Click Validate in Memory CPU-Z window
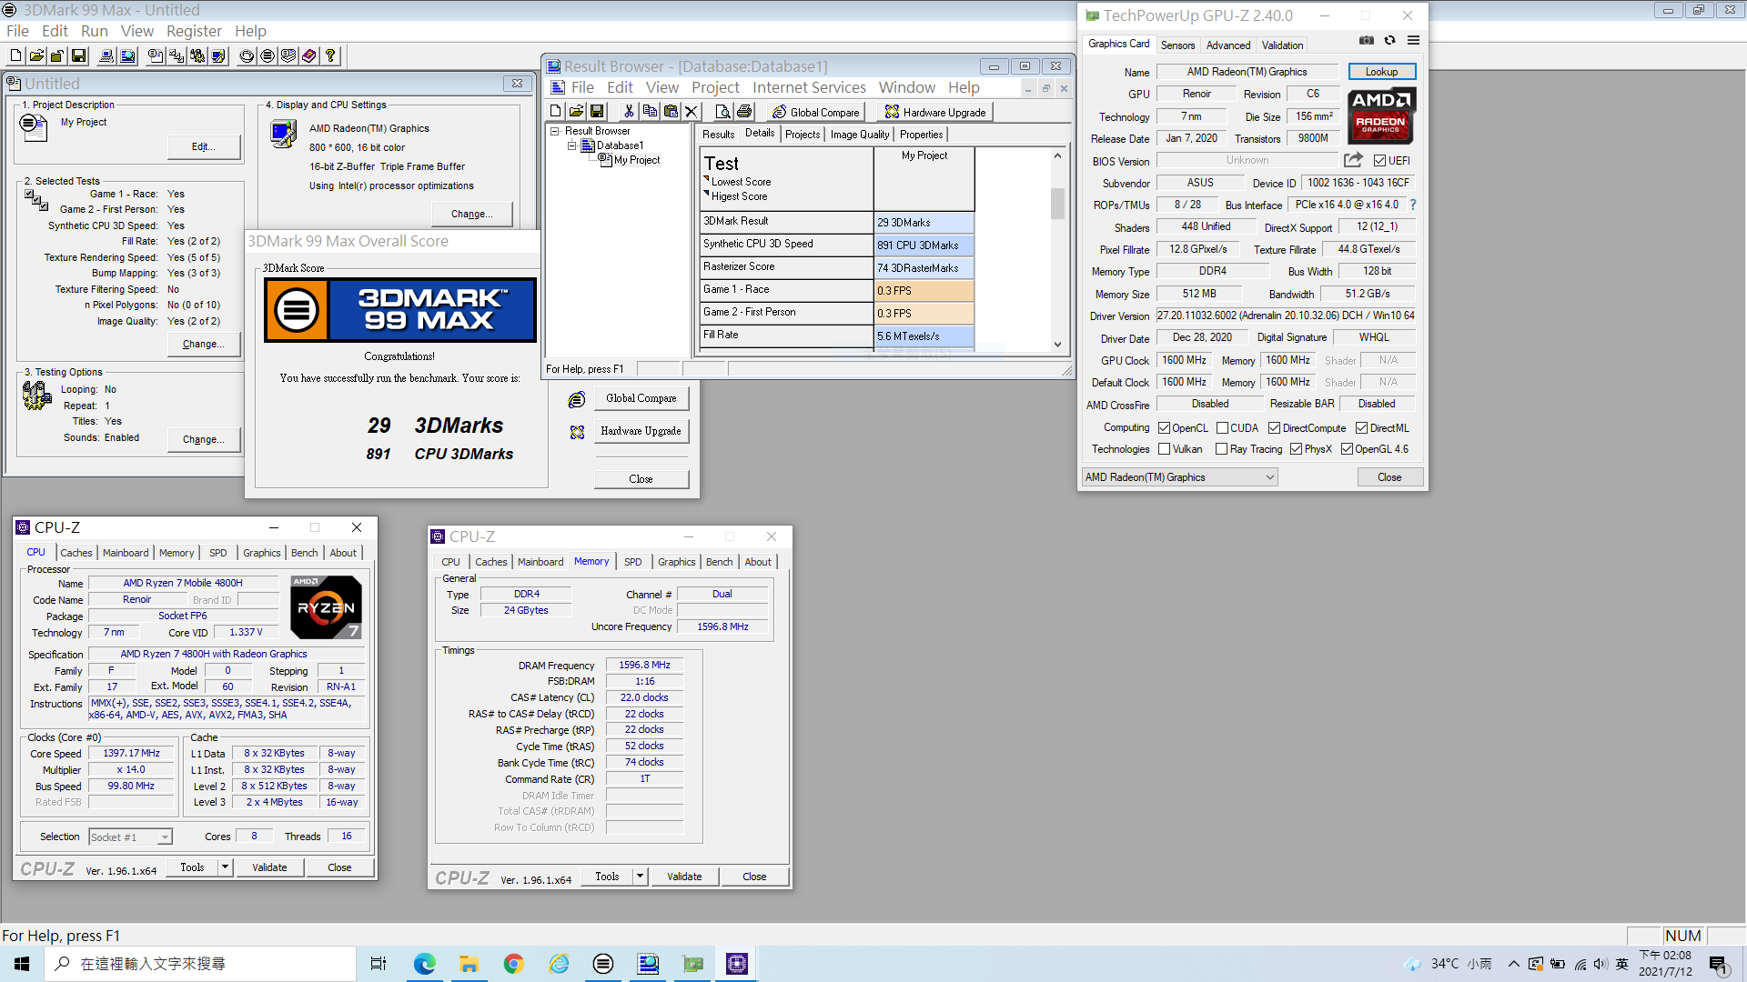The height and width of the screenshot is (982, 1747). [684, 877]
